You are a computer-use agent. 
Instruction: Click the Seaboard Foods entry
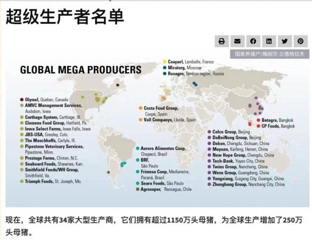[x=51, y=164]
